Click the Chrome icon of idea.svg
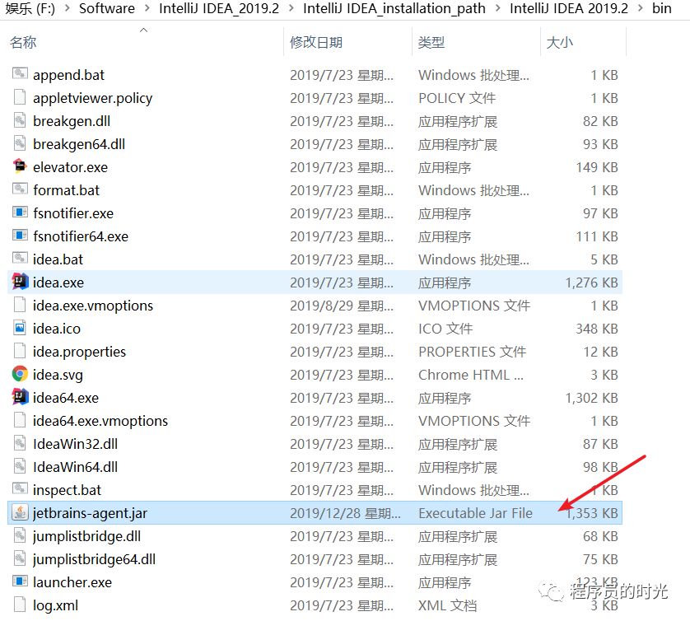This screenshot has width=690, height=621. (20, 374)
